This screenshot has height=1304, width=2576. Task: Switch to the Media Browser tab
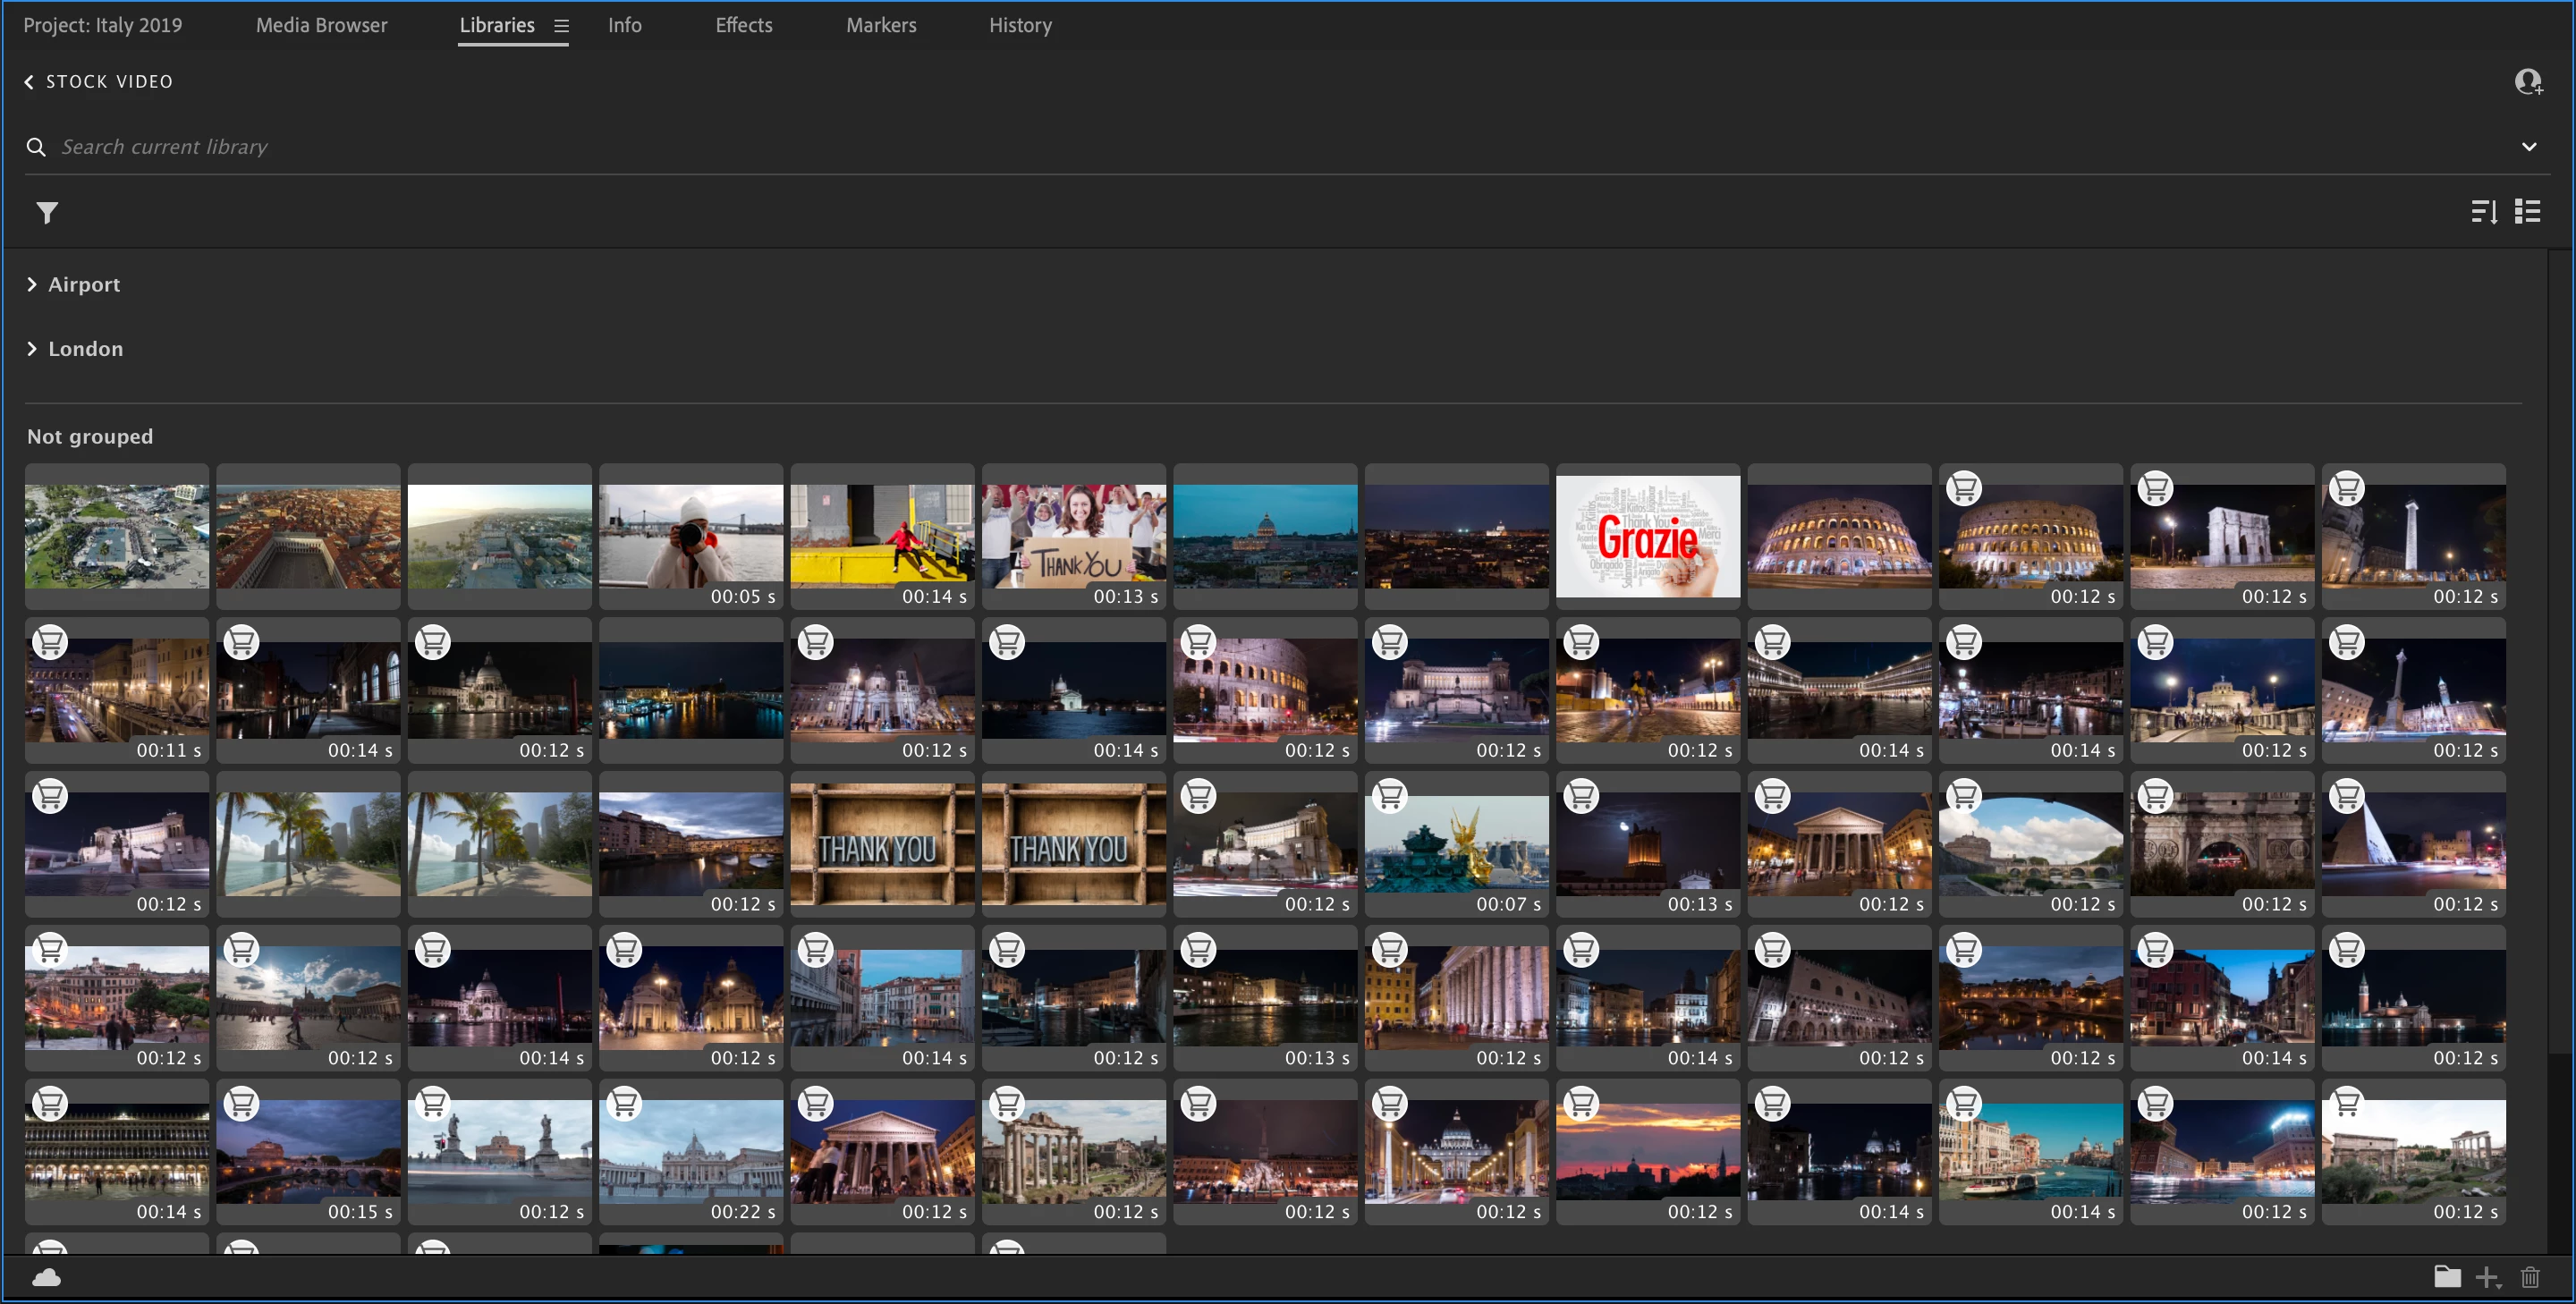[321, 25]
